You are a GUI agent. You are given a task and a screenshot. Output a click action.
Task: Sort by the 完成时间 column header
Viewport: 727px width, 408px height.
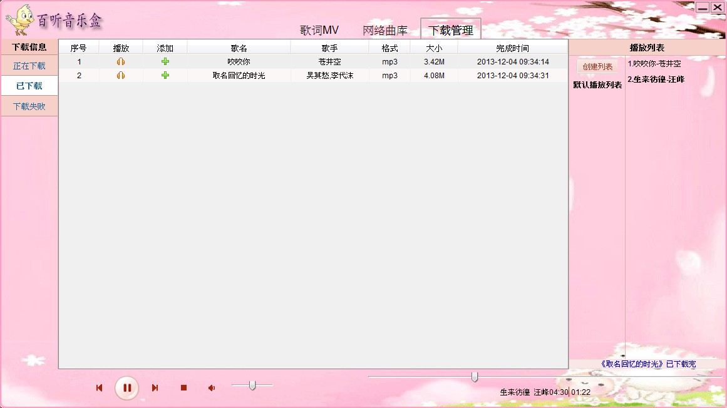512,48
